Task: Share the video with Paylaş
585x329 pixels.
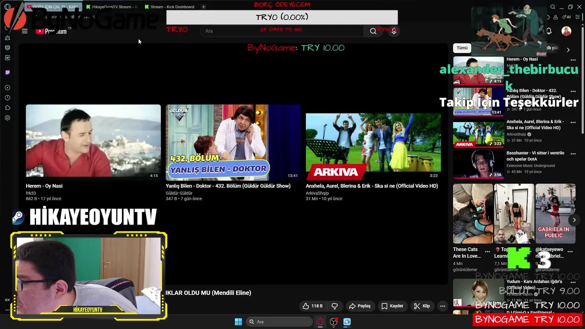Action: (359, 306)
